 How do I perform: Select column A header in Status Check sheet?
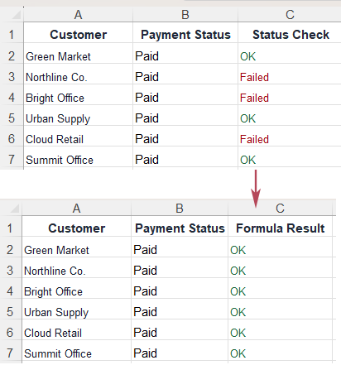click(x=78, y=14)
